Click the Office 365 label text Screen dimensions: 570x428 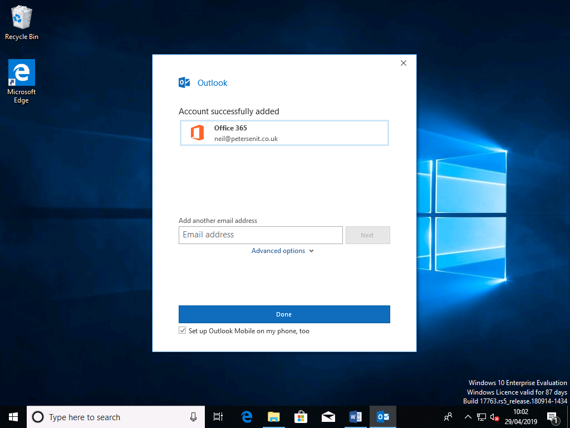coord(230,128)
